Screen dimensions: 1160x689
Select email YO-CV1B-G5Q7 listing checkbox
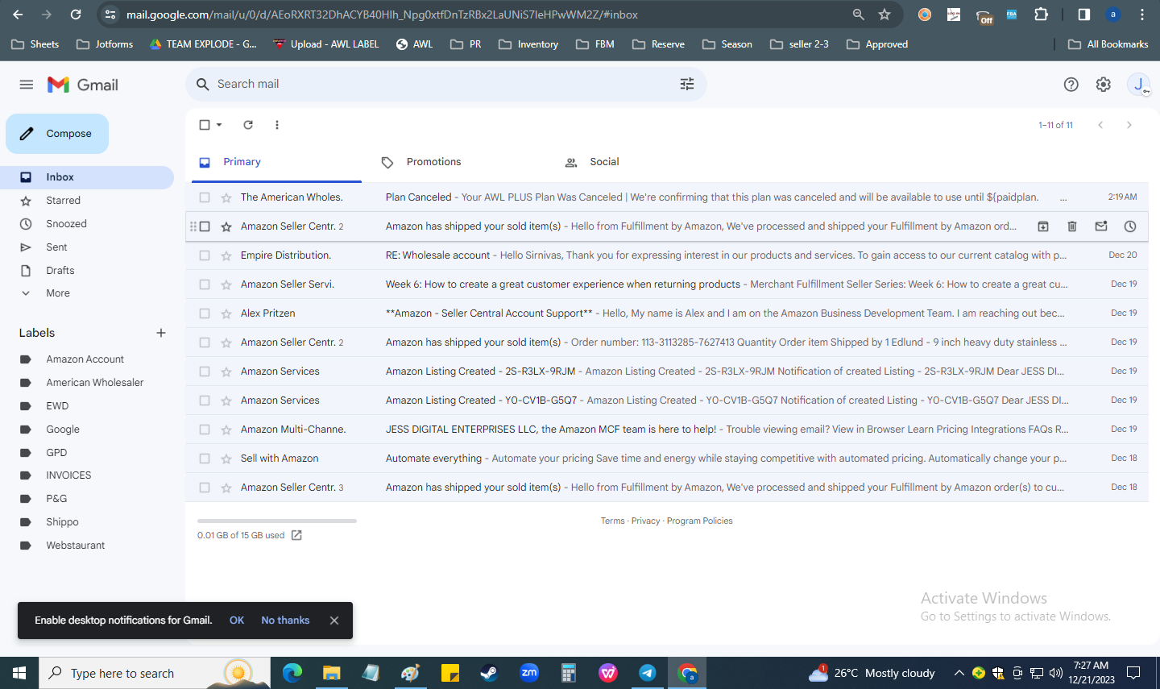pyautogui.click(x=205, y=401)
